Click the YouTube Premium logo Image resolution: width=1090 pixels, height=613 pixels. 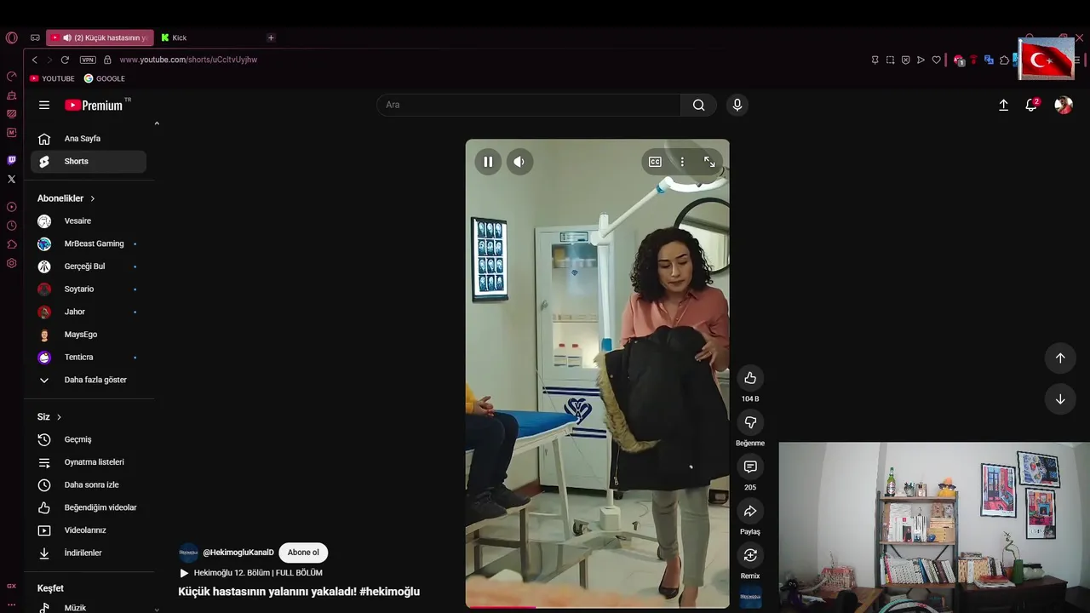[95, 105]
